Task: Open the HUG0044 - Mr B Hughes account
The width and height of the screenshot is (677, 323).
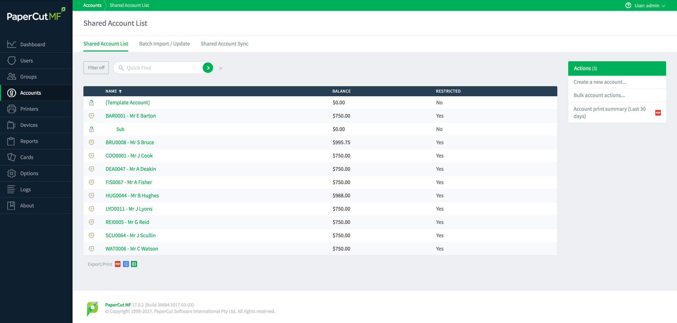Action: [132, 195]
